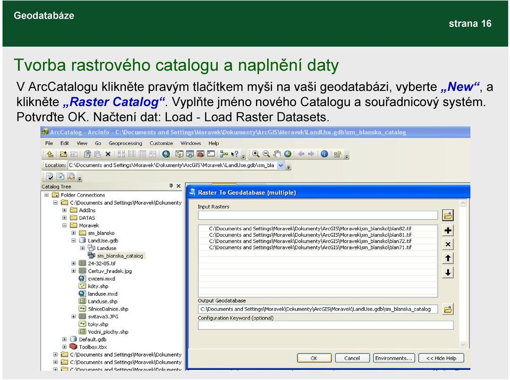Screen dimensions: 510x380
Task: Click the Disconnect From Folder icon
Action: pyautogui.click(x=74, y=154)
